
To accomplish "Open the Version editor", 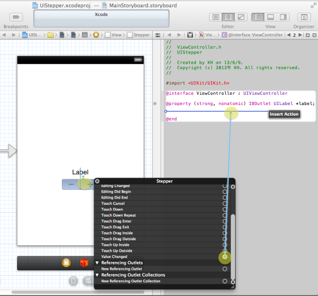I will (x=241, y=17).
